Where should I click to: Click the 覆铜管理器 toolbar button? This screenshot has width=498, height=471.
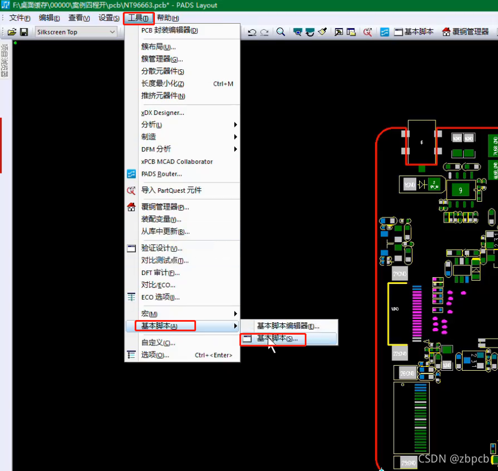pos(465,32)
